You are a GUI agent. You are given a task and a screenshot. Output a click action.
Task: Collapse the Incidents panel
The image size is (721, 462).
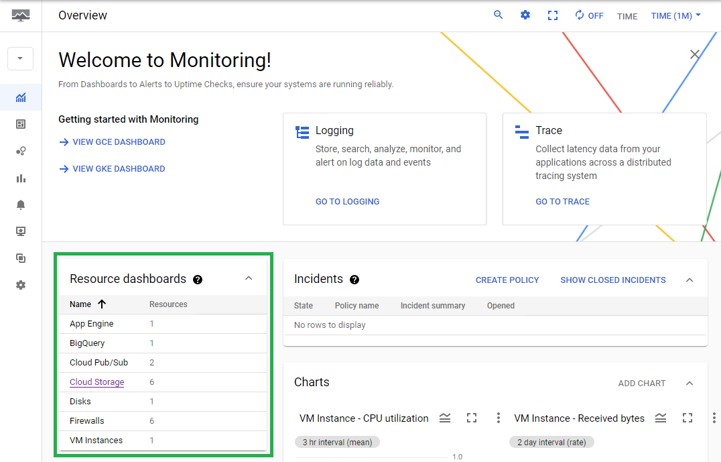coord(690,280)
